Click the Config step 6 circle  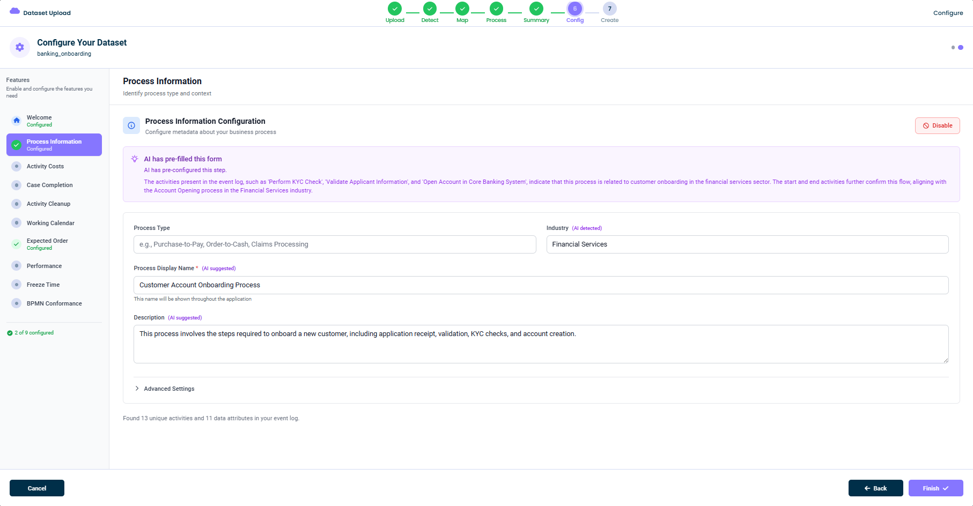575,9
